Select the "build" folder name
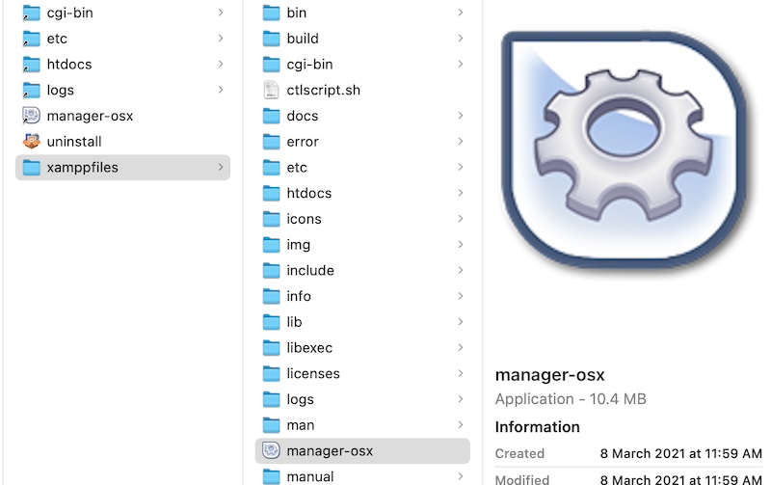 [x=303, y=39]
